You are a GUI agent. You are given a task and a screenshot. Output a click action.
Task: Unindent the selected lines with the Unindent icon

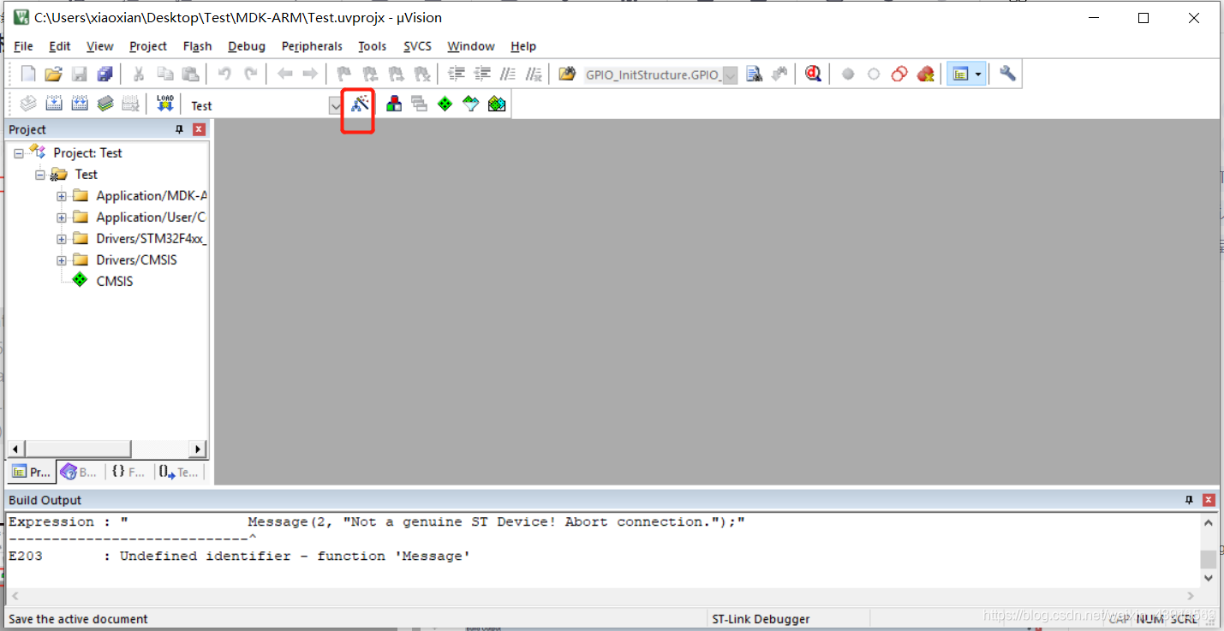pyautogui.click(x=482, y=74)
